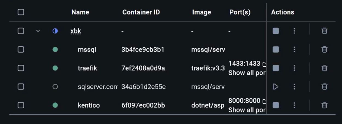Delete the mssql container

tap(324, 49)
